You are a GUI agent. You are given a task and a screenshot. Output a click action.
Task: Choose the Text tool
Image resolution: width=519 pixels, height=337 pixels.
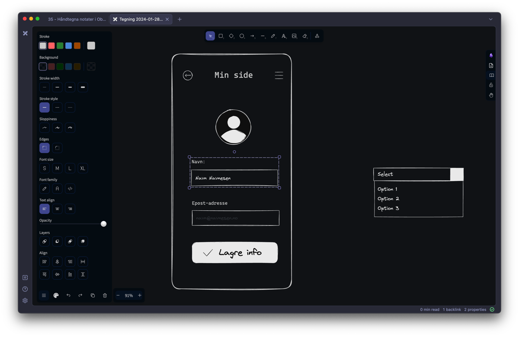(x=284, y=36)
